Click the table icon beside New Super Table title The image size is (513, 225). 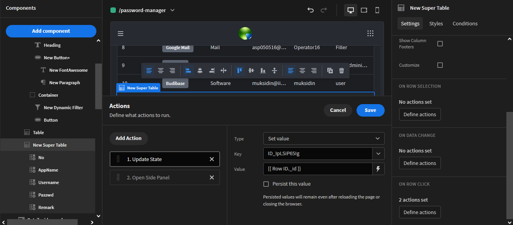[401, 8]
